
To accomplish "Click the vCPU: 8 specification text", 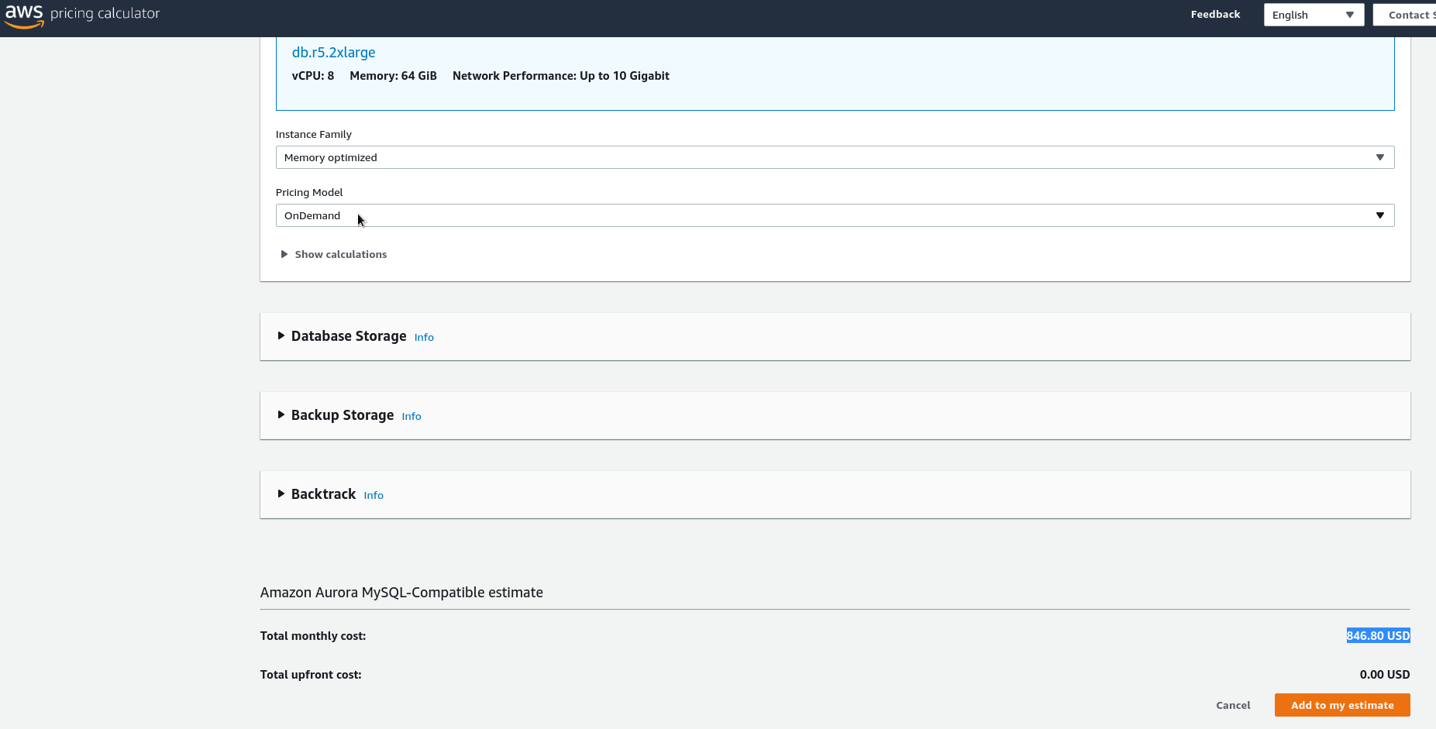I will [313, 76].
